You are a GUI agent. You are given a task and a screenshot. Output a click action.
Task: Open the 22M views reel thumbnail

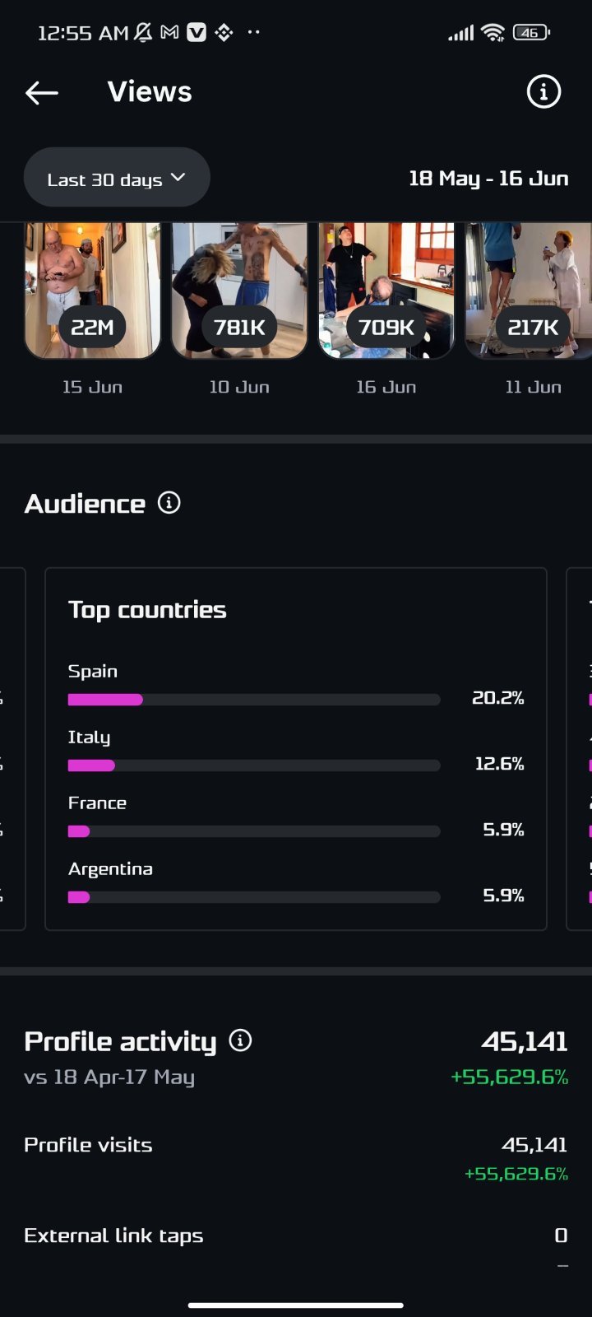(x=92, y=291)
